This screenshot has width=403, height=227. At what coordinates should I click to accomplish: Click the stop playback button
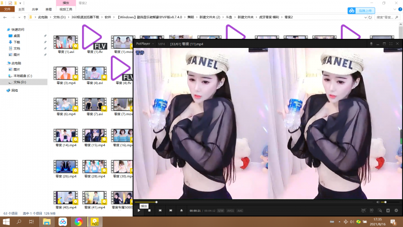click(149, 210)
